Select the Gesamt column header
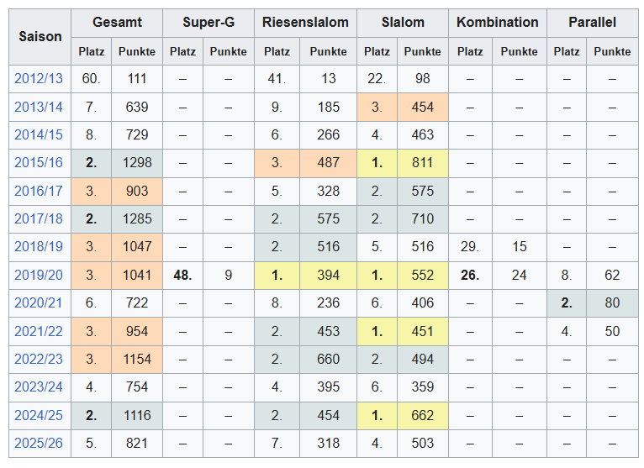The image size is (644, 468). pyautogui.click(x=117, y=23)
